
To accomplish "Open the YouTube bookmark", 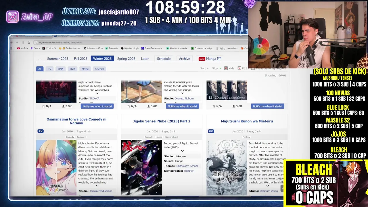I will click(23, 48).
